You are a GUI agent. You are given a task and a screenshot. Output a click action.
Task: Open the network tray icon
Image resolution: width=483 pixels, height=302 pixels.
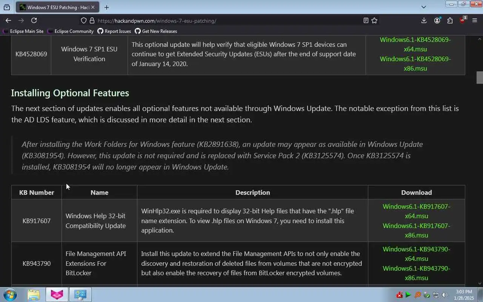pyautogui.click(x=436, y=295)
